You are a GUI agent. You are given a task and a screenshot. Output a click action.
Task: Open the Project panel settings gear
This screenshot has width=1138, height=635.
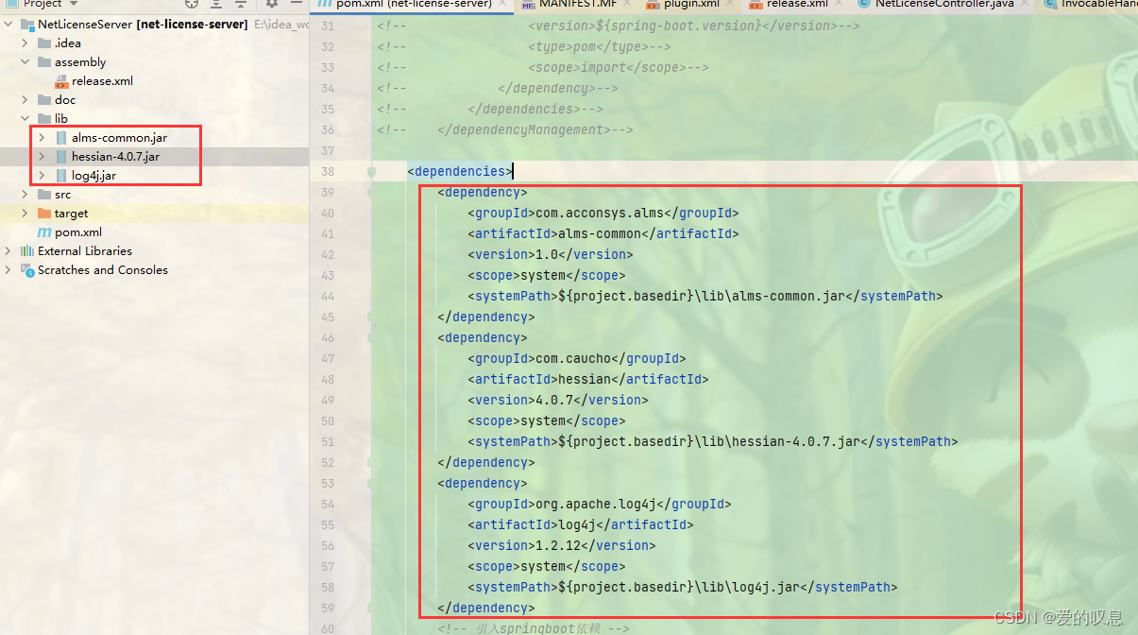[271, 5]
